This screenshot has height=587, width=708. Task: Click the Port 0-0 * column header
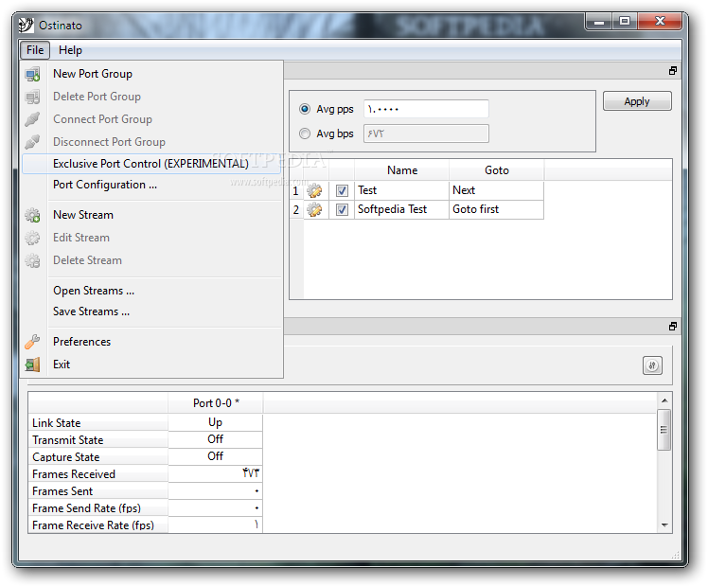(x=216, y=402)
